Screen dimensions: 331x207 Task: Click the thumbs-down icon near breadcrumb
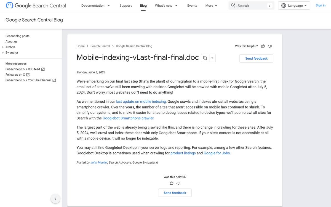click(270, 46)
